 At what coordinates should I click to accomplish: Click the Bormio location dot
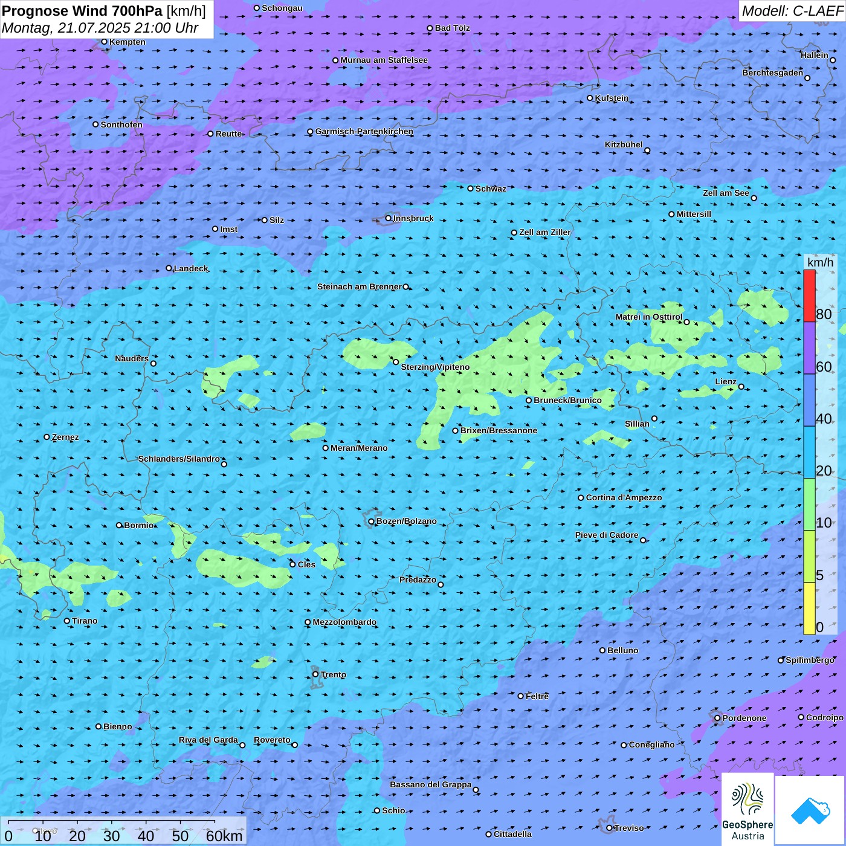point(119,525)
